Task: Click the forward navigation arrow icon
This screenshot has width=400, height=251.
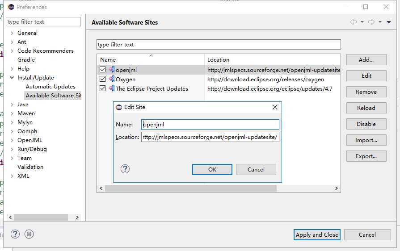Action: tap(371, 22)
